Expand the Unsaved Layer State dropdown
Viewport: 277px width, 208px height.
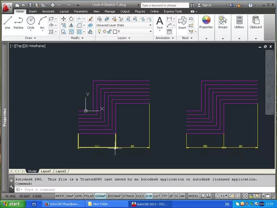pos(150,25)
